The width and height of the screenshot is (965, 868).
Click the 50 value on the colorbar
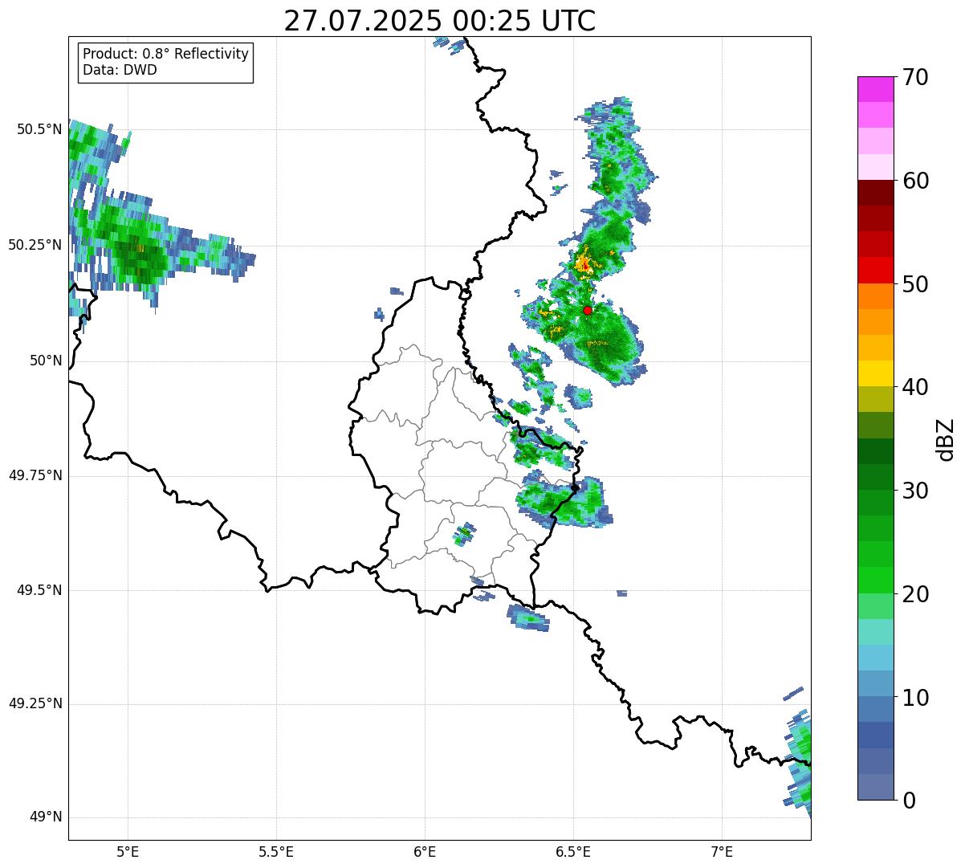tap(915, 284)
